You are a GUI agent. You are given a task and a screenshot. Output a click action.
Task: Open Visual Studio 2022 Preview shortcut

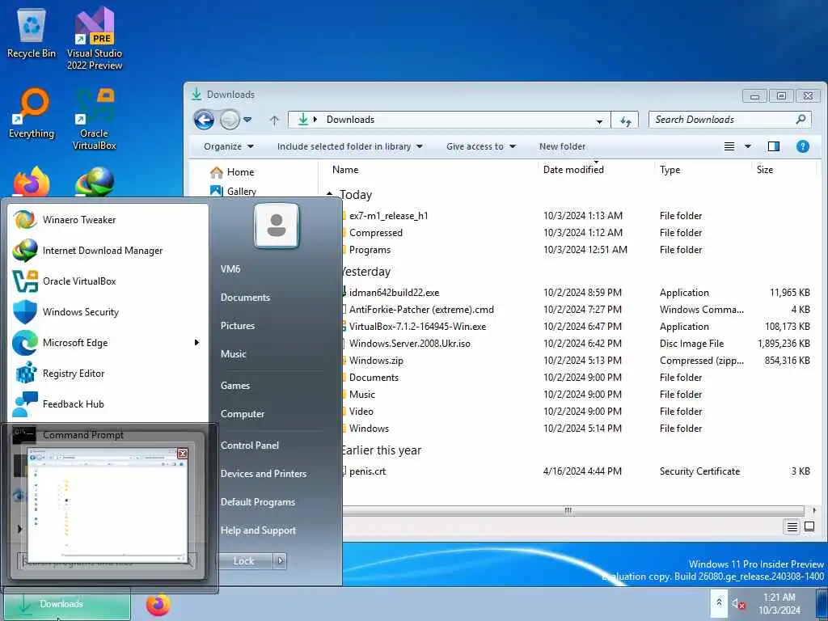pos(95,38)
